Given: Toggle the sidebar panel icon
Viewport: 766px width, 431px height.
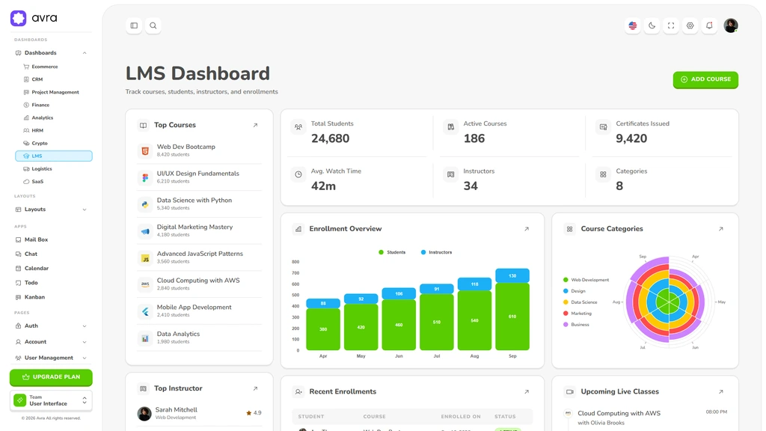Looking at the screenshot, I should pos(134,25).
